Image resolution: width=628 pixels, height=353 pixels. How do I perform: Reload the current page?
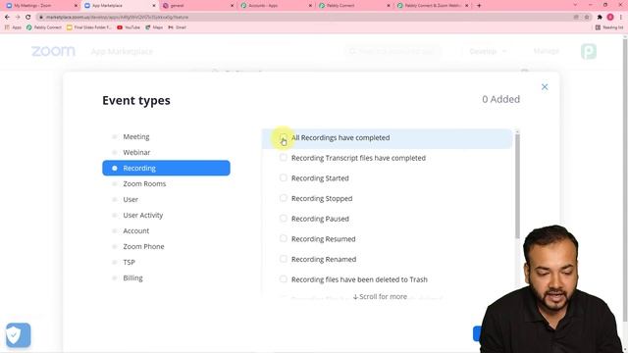(27, 18)
